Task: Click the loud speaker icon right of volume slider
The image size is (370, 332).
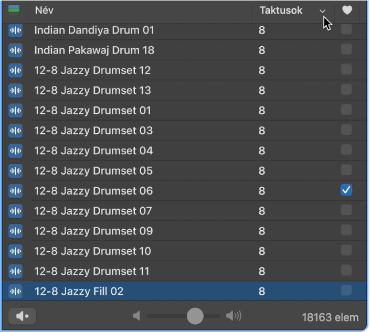Action: click(x=234, y=316)
